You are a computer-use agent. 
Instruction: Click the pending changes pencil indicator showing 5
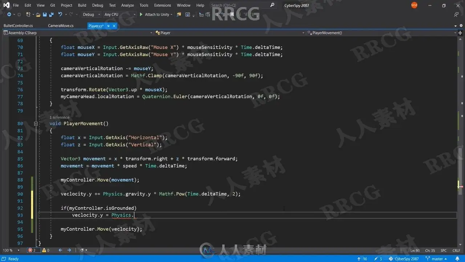tap(378, 259)
